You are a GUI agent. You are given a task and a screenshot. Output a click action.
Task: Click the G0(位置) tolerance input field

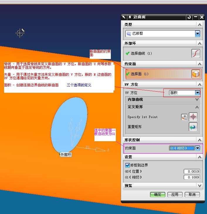[x=192, y=171]
